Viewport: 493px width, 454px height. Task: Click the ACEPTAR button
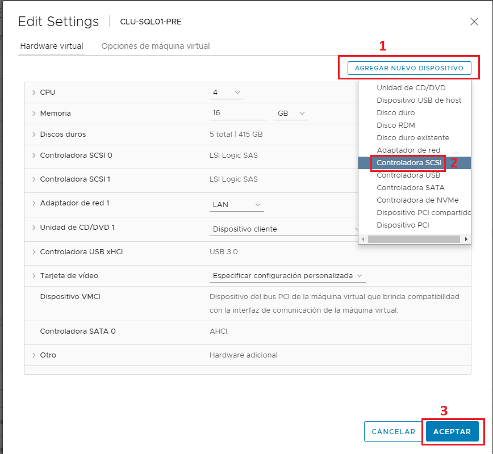pos(453,431)
